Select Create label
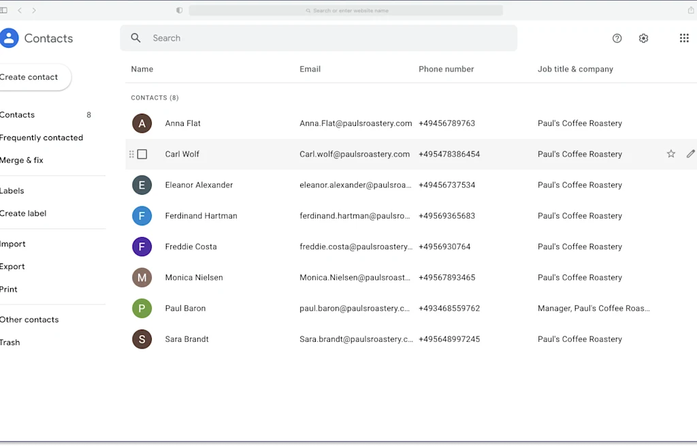Image resolution: width=697 pixels, height=446 pixels. pyautogui.click(x=23, y=213)
